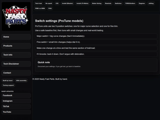Open the TORS/limiters tab
160x120 pixels.
(x=130, y=3)
